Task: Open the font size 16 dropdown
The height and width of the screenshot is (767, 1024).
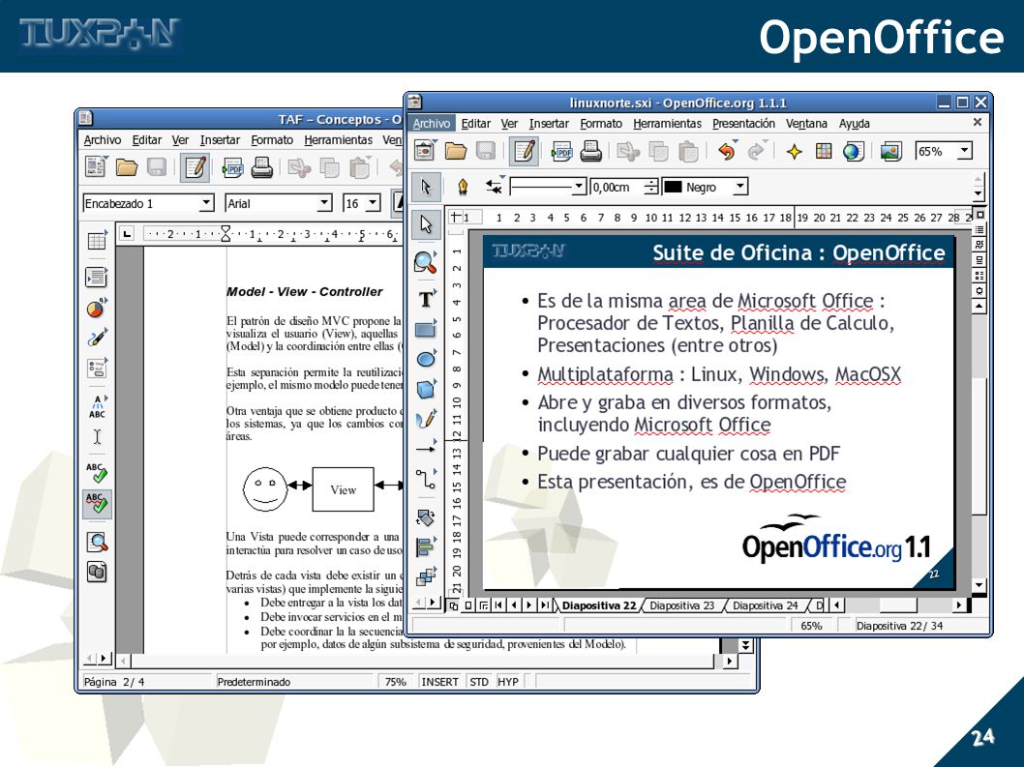Action: [x=373, y=203]
